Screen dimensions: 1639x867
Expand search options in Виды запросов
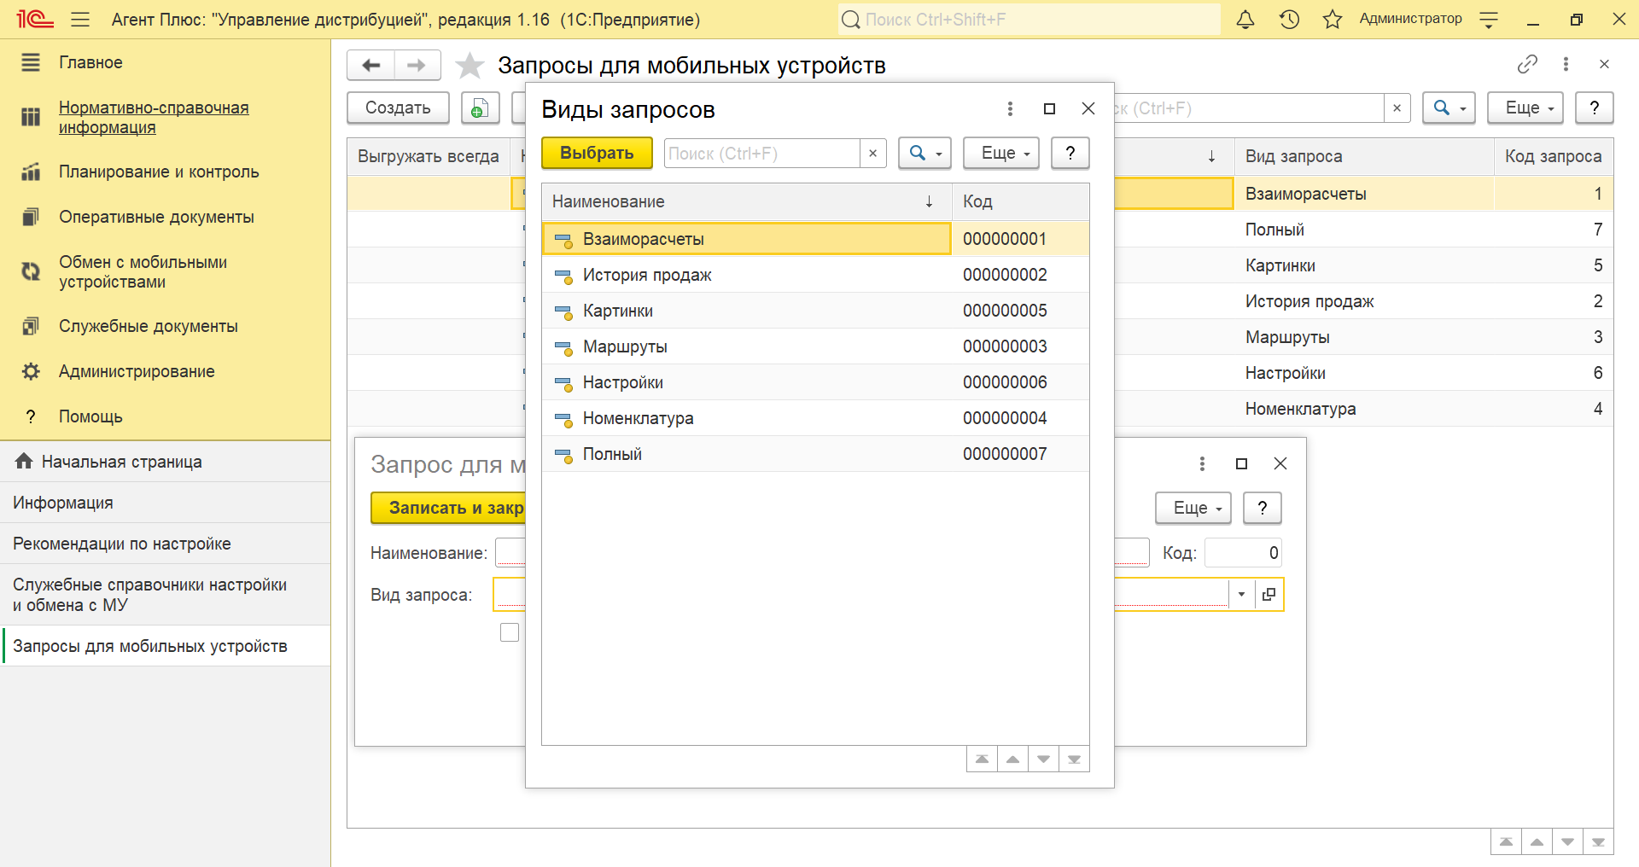point(924,154)
